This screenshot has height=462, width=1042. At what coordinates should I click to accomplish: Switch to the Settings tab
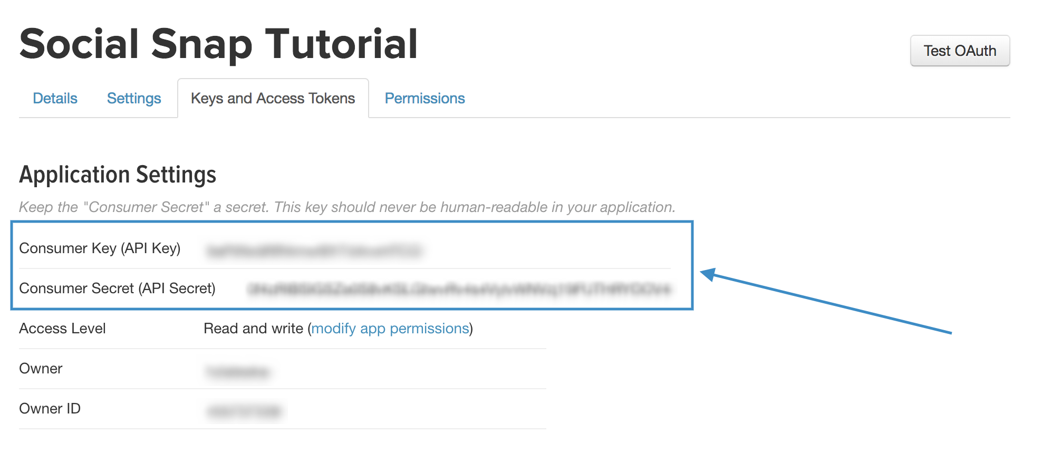pos(134,98)
